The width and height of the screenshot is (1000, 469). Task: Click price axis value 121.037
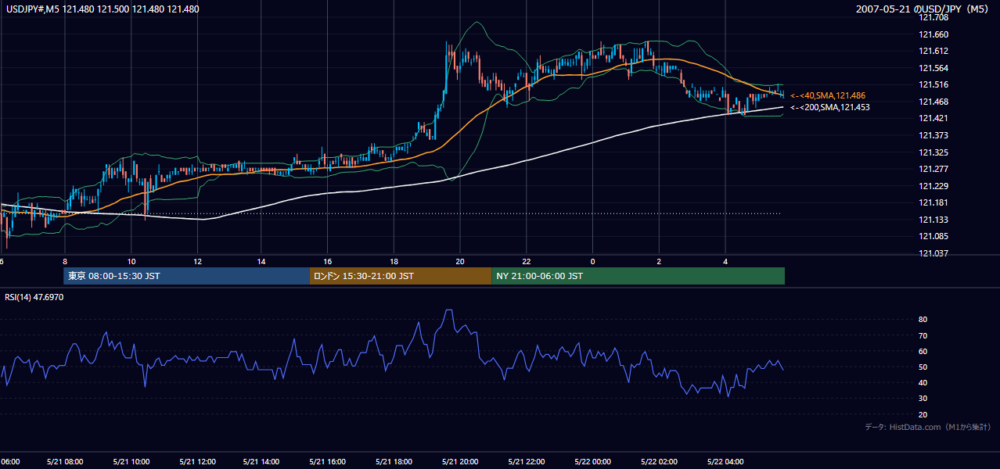click(x=934, y=253)
